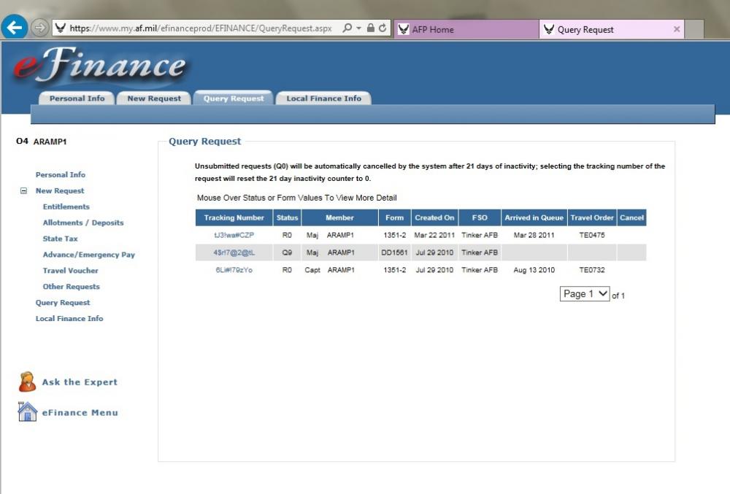
Task: Collapse the New Request tree node
Action: [x=24, y=191]
